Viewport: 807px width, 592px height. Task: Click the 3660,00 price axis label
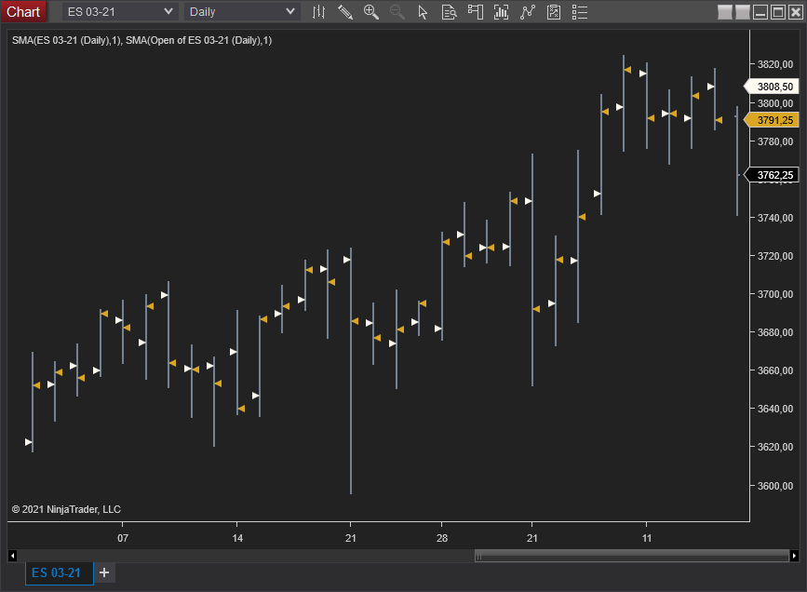pyautogui.click(x=775, y=370)
